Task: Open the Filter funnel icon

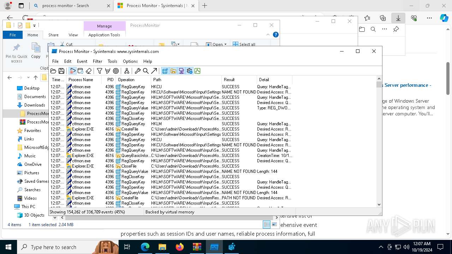Action: pyautogui.click(x=100, y=71)
